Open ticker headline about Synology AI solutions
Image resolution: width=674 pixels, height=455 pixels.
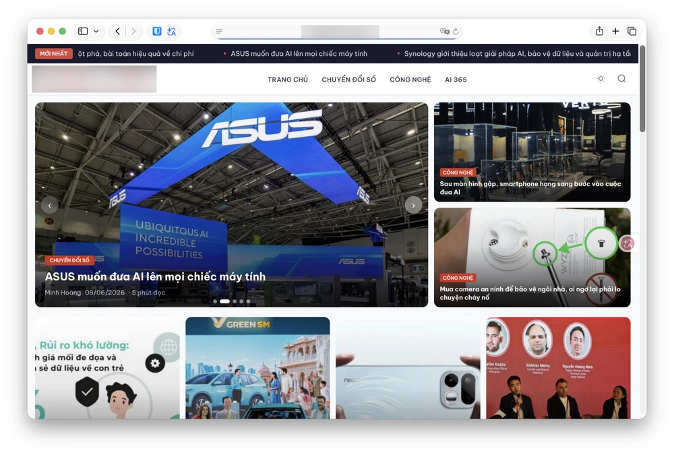point(517,54)
